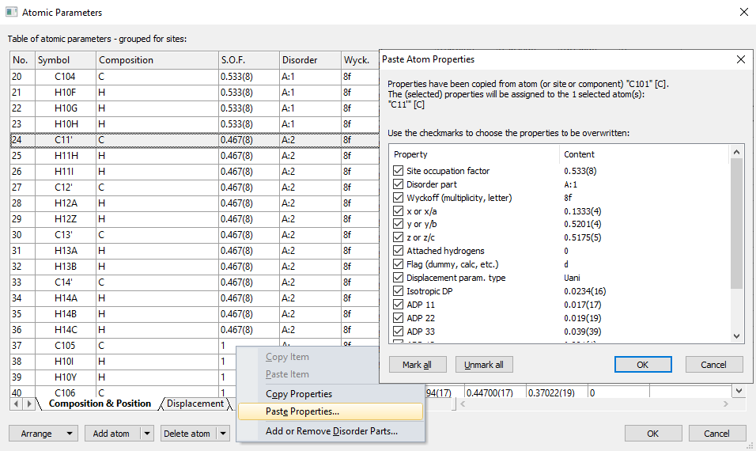Close the Paste Atom Properties dialog
The height and width of the screenshot is (451, 756).
[x=741, y=59]
